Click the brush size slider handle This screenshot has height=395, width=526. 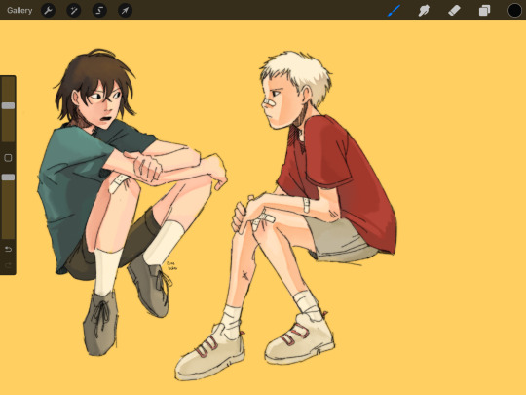[8, 105]
